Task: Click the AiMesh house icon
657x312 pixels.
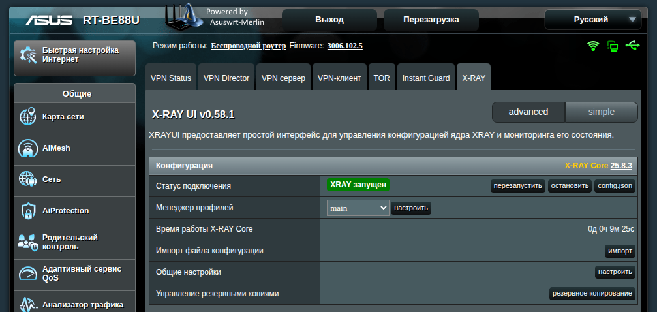Action: click(28, 148)
